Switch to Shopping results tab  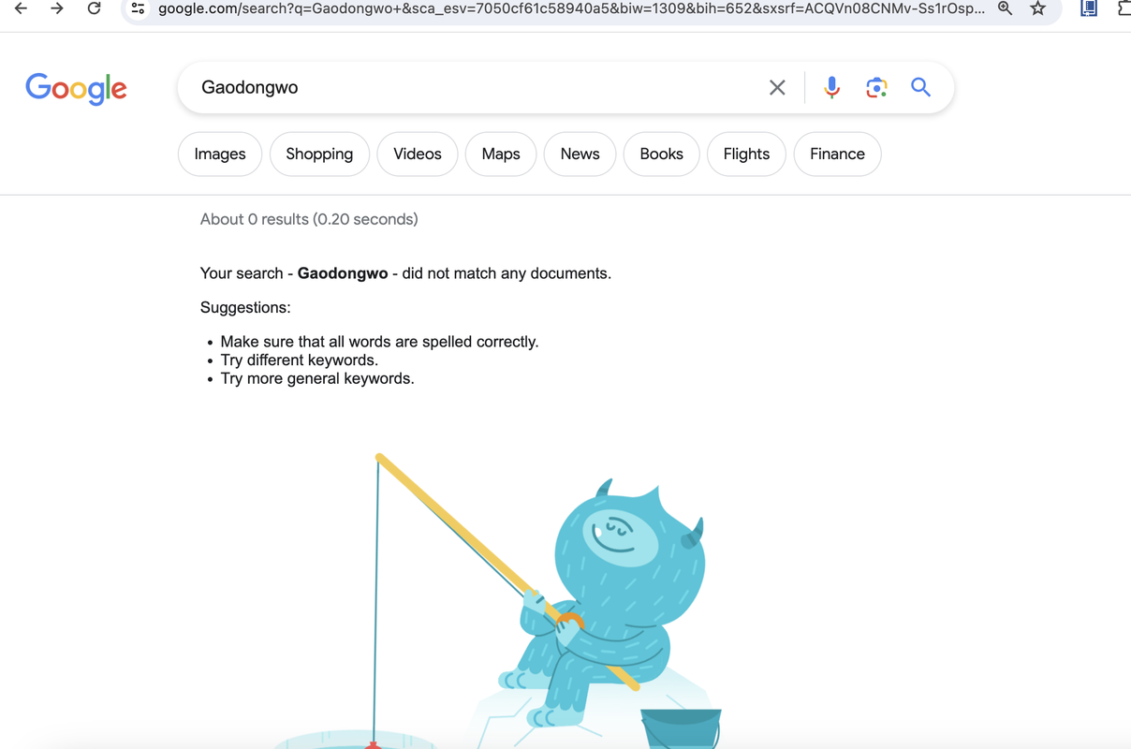319,154
